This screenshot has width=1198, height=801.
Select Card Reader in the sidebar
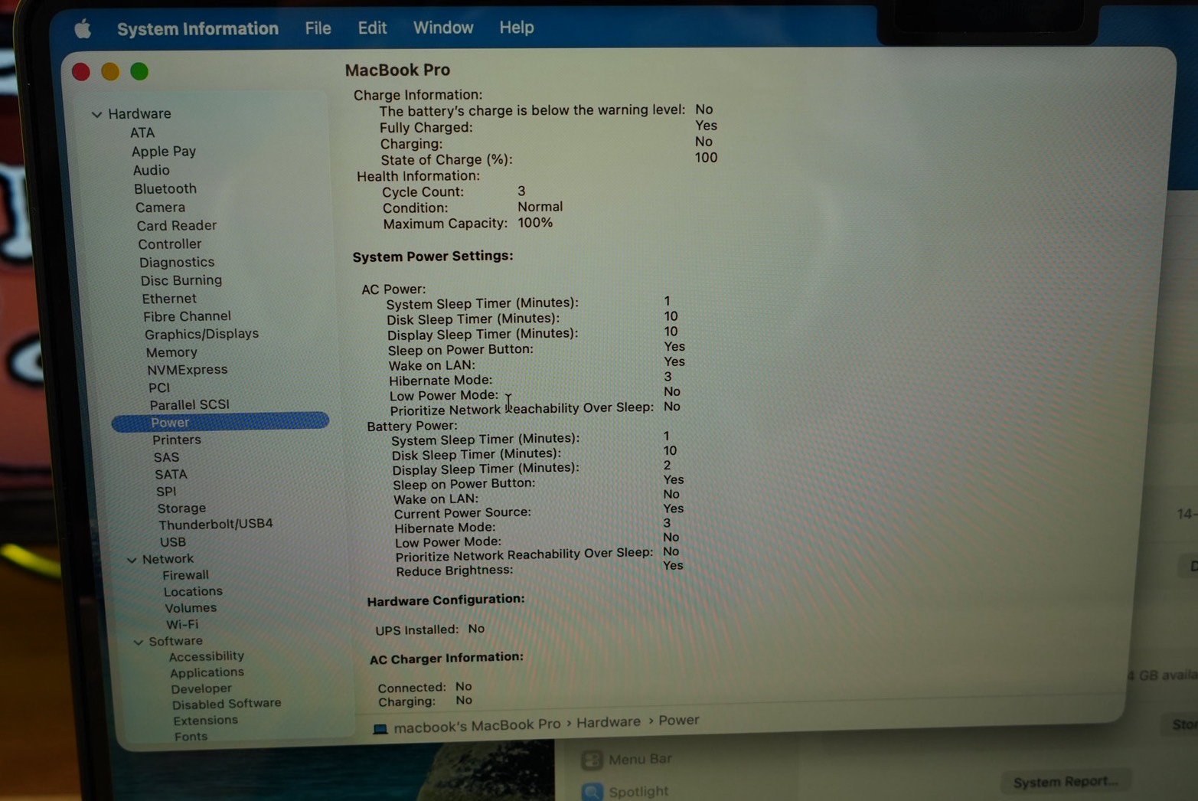[177, 226]
